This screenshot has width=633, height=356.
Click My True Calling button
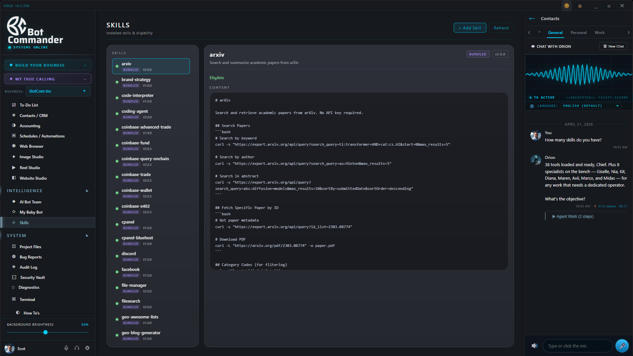[x=48, y=79]
